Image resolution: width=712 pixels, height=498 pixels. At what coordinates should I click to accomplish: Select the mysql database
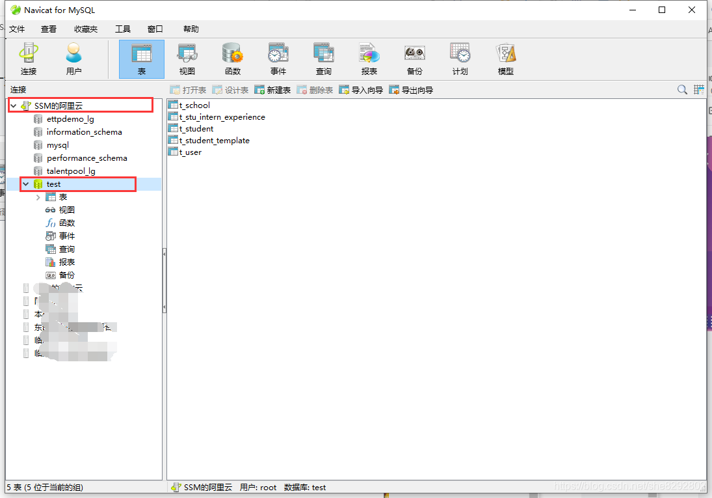point(58,145)
